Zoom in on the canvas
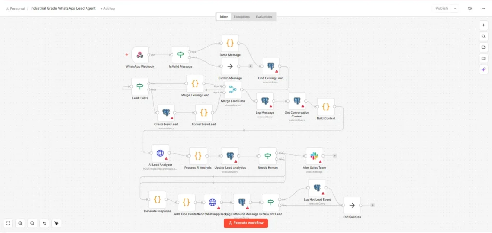Screen dimensions: 492x233 click(20, 223)
